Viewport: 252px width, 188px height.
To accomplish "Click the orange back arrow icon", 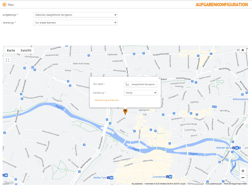I will [4, 5].
